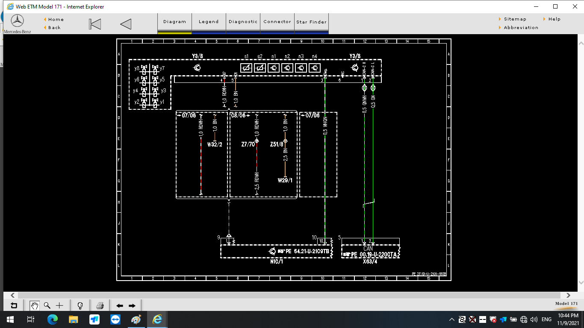Click the horizontal scrollbar right arrow
Screen dimensions: 584x328
point(568,295)
